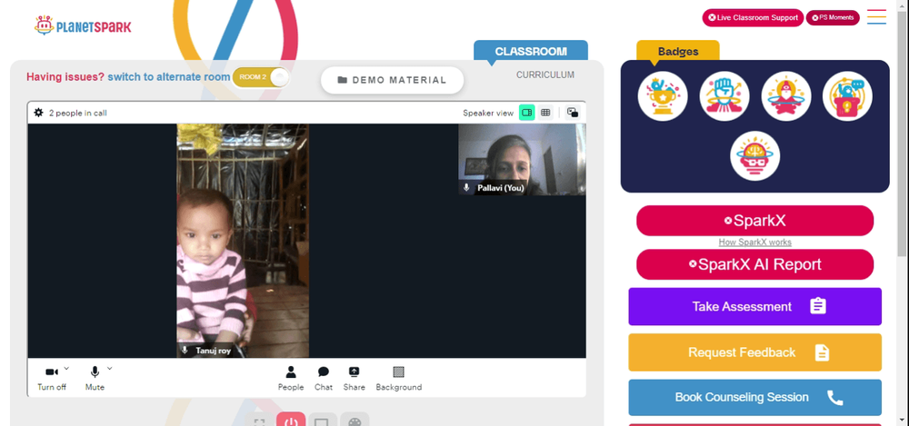Open the People panel
This screenshot has height=426, width=909.
[x=291, y=378]
